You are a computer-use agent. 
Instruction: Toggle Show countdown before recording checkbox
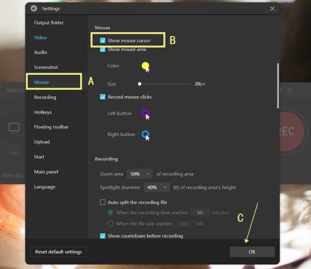(x=102, y=236)
